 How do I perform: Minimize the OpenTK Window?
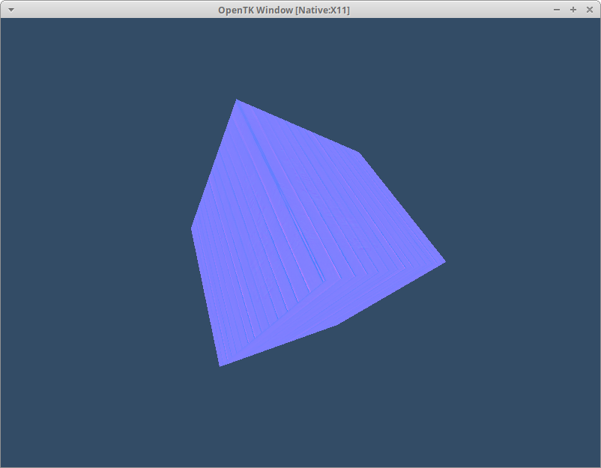[557, 10]
